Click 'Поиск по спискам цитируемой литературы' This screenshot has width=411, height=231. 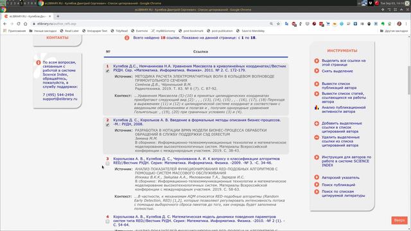click(343, 194)
